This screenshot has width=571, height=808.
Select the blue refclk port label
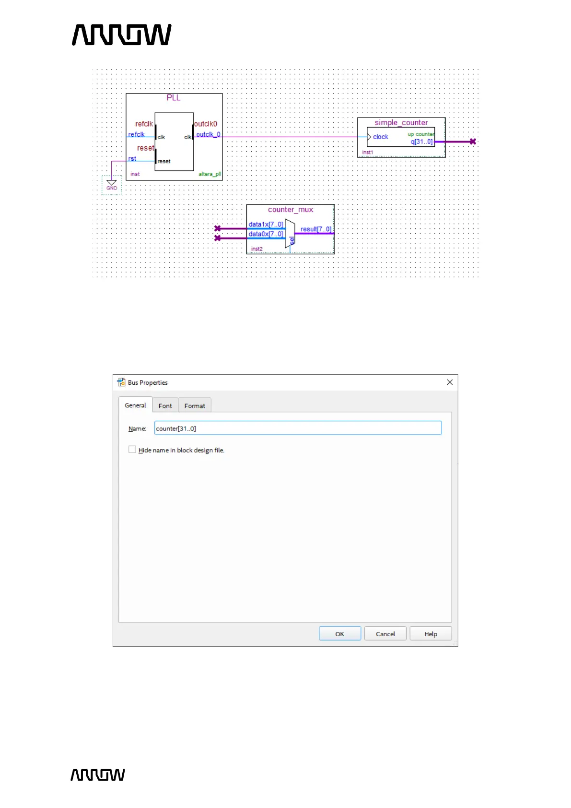(137, 134)
